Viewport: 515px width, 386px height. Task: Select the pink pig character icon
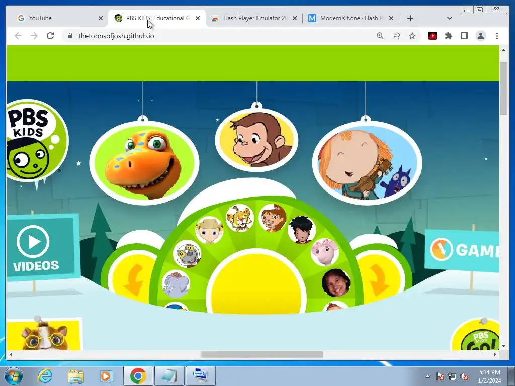click(325, 252)
